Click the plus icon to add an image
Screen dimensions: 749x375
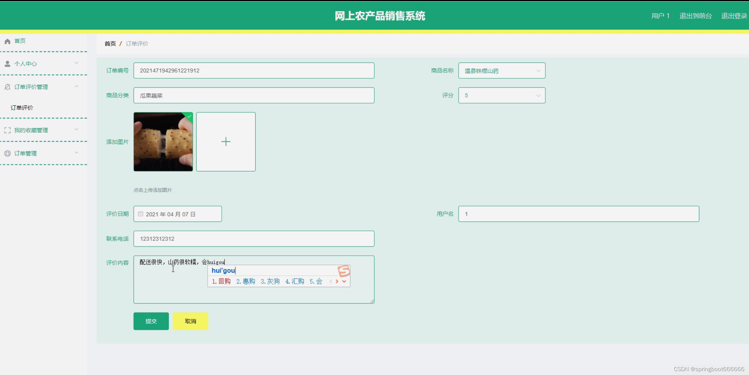pos(226,142)
